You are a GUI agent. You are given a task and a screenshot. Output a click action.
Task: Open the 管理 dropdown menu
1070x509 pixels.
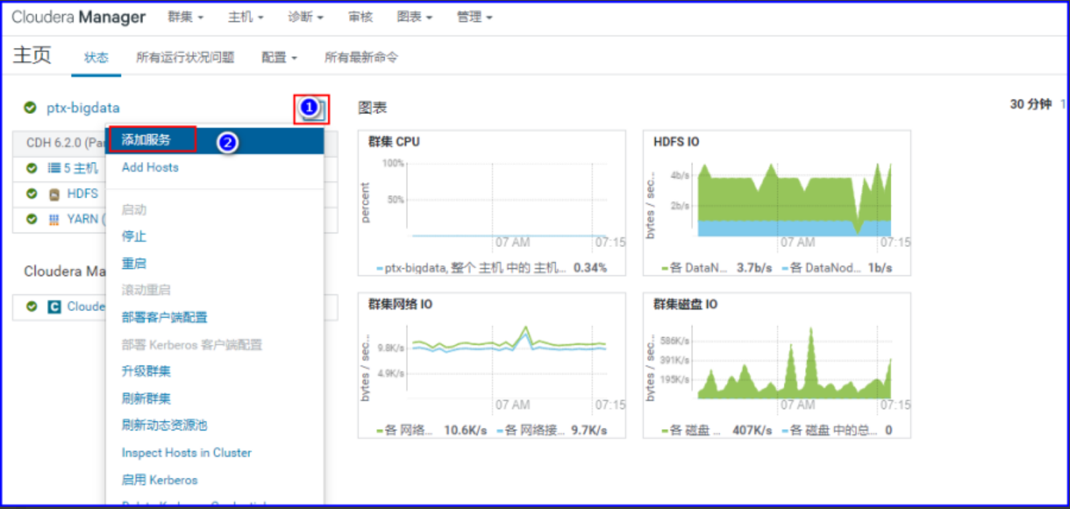point(474,17)
